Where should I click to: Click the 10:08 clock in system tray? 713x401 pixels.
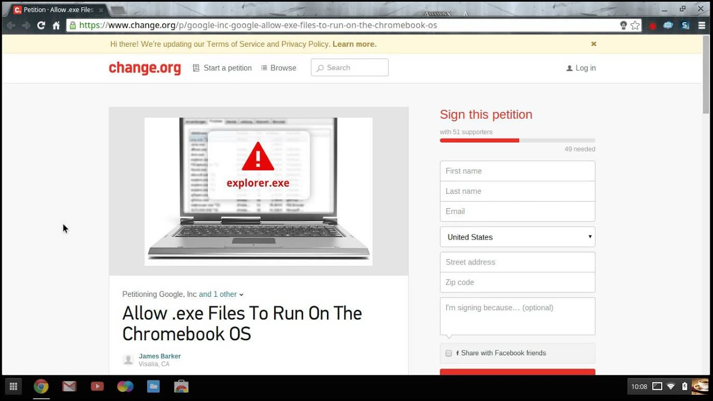pyautogui.click(x=639, y=387)
